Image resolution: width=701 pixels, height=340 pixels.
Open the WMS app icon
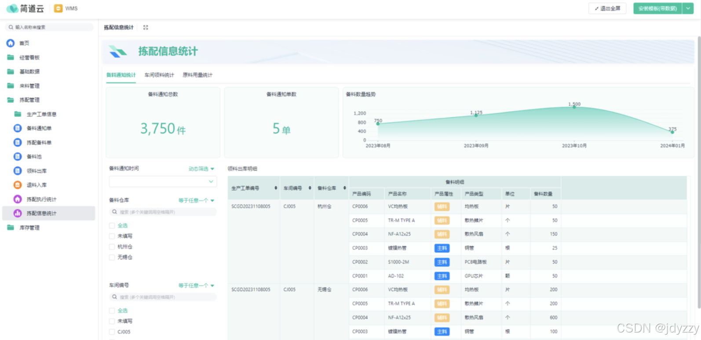click(x=58, y=8)
